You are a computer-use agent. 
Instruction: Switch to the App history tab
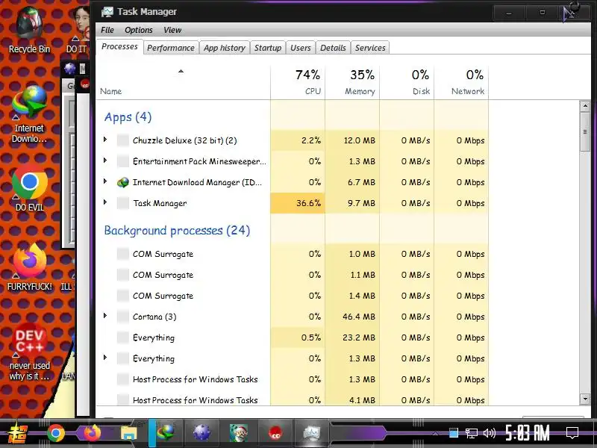(225, 48)
